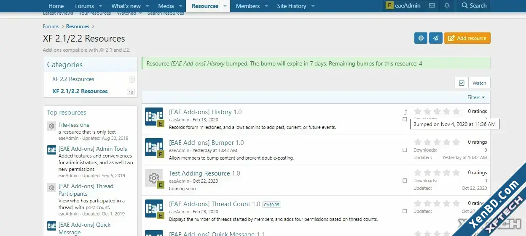
Task: Click the paper plane icon button
Action: pos(436,38)
